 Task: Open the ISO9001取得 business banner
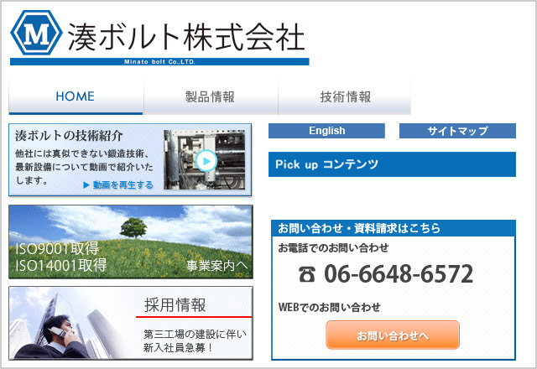click(131, 242)
